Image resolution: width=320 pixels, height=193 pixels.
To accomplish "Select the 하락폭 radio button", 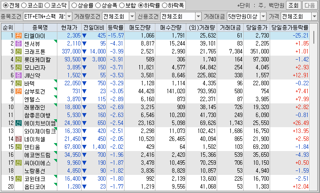I will click(x=165, y=5).
